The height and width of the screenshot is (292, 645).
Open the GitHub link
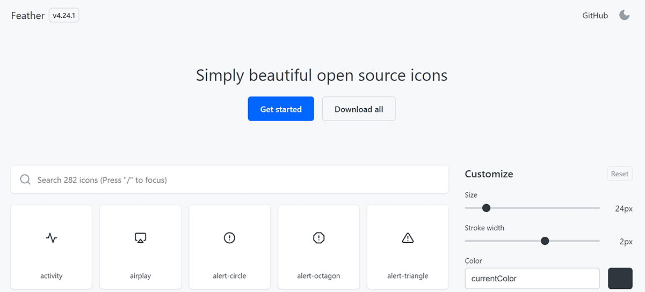click(595, 16)
